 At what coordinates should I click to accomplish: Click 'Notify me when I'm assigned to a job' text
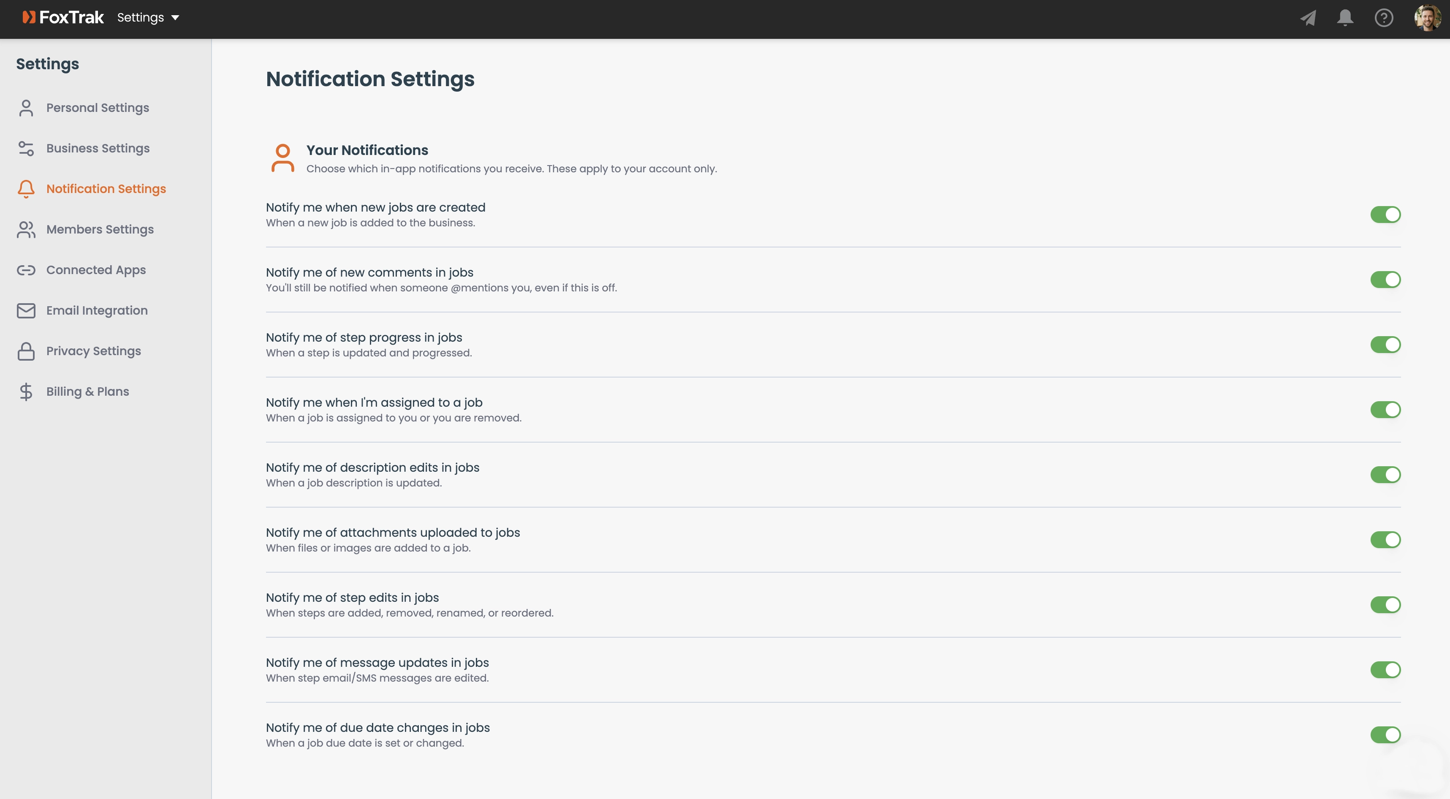tap(374, 402)
